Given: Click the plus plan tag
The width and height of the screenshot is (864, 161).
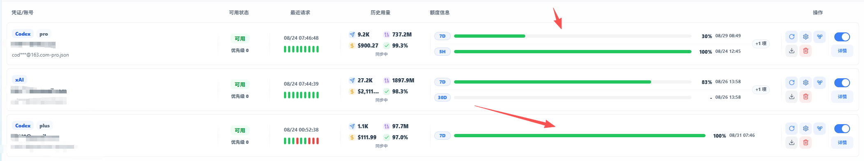Looking at the screenshot, I should [x=44, y=126].
